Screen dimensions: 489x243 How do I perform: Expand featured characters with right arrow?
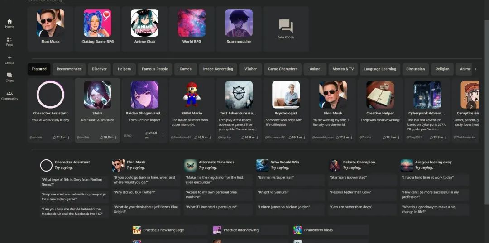[x=471, y=106]
